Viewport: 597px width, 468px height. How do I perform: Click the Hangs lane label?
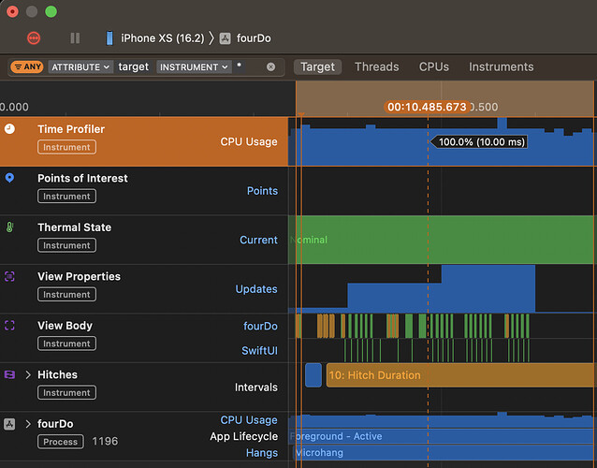pos(262,453)
